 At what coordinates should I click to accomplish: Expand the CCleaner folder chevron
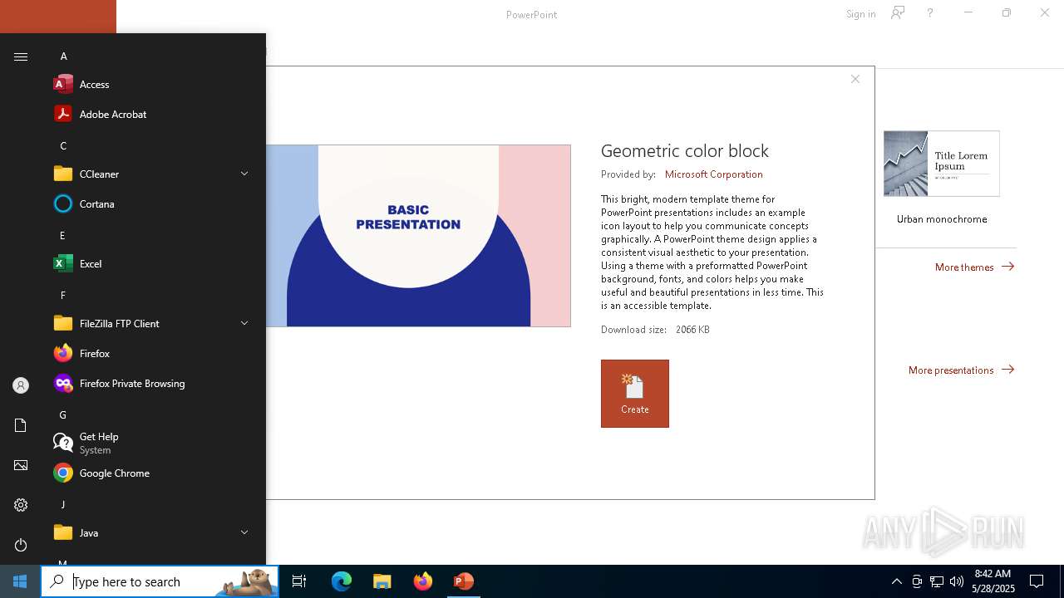click(x=244, y=174)
